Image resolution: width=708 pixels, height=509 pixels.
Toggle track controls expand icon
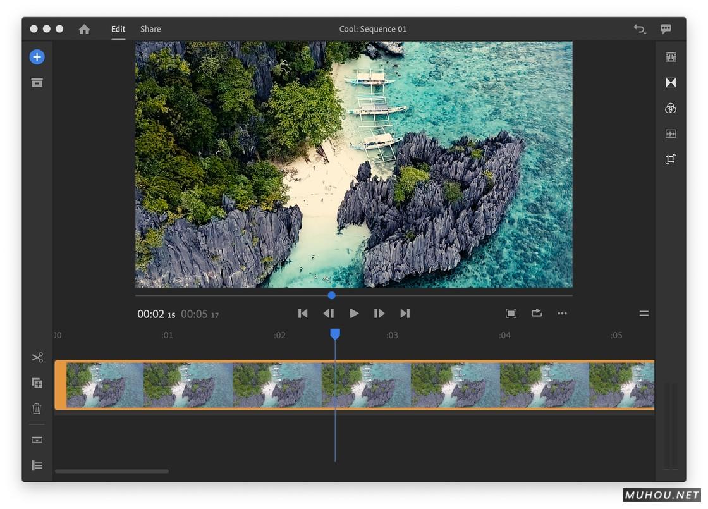[37, 439]
